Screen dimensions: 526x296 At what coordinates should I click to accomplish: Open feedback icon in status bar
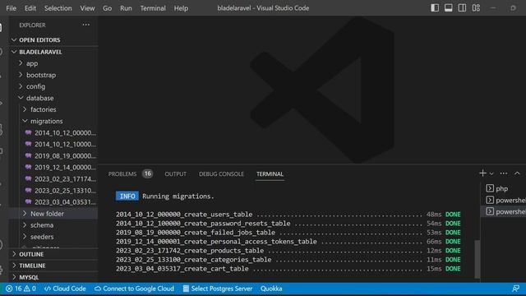click(x=515, y=289)
